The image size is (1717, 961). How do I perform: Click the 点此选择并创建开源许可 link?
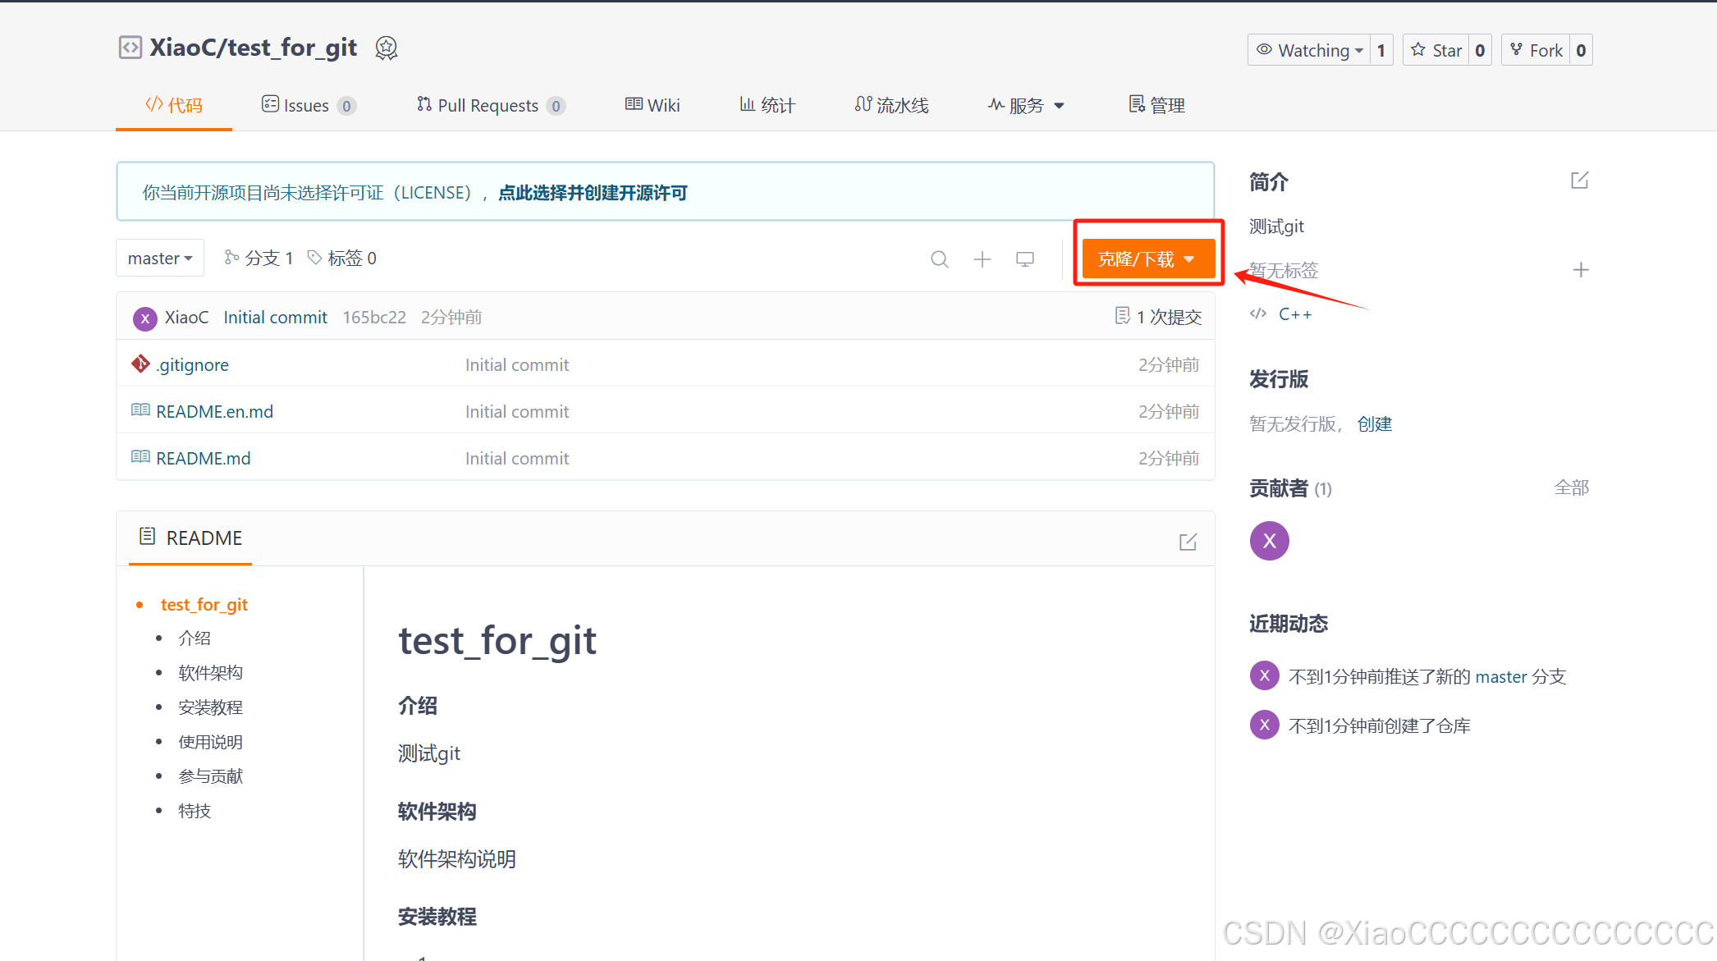[x=593, y=193]
